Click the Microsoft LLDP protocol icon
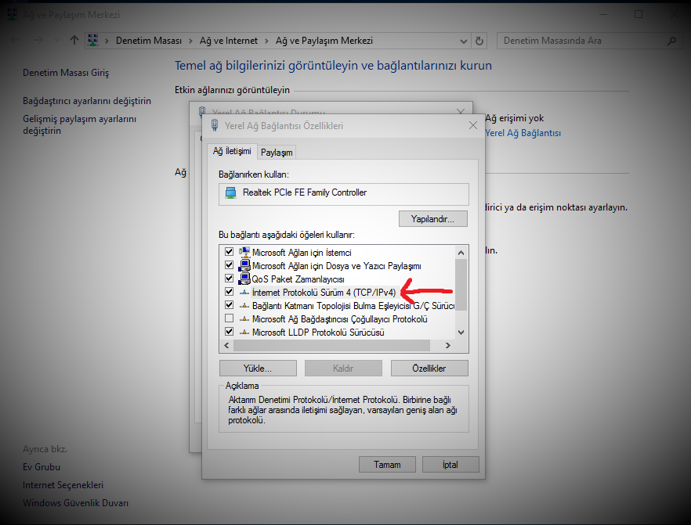 (244, 332)
